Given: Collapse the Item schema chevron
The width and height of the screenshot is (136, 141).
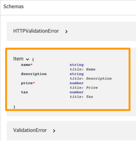Looking at the screenshot, I should pos(27,59).
